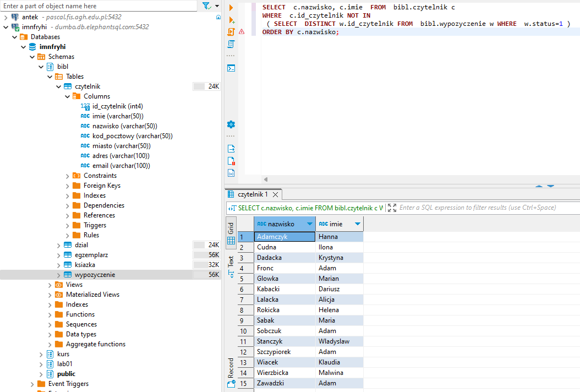Open the SQL console terminal icon
Image resolution: width=580 pixels, height=392 pixels.
tap(231, 68)
